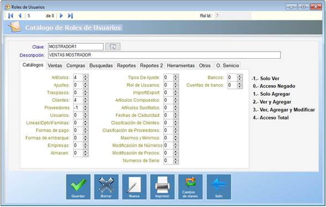Adjust the Traspasos permission spinner
The height and width of the screenshot is (207, 326).
[81, 92]
